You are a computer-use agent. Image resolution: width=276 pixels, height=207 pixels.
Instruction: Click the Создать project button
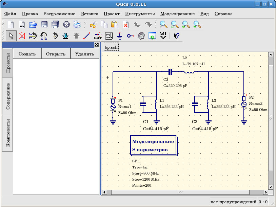(27, 53)
